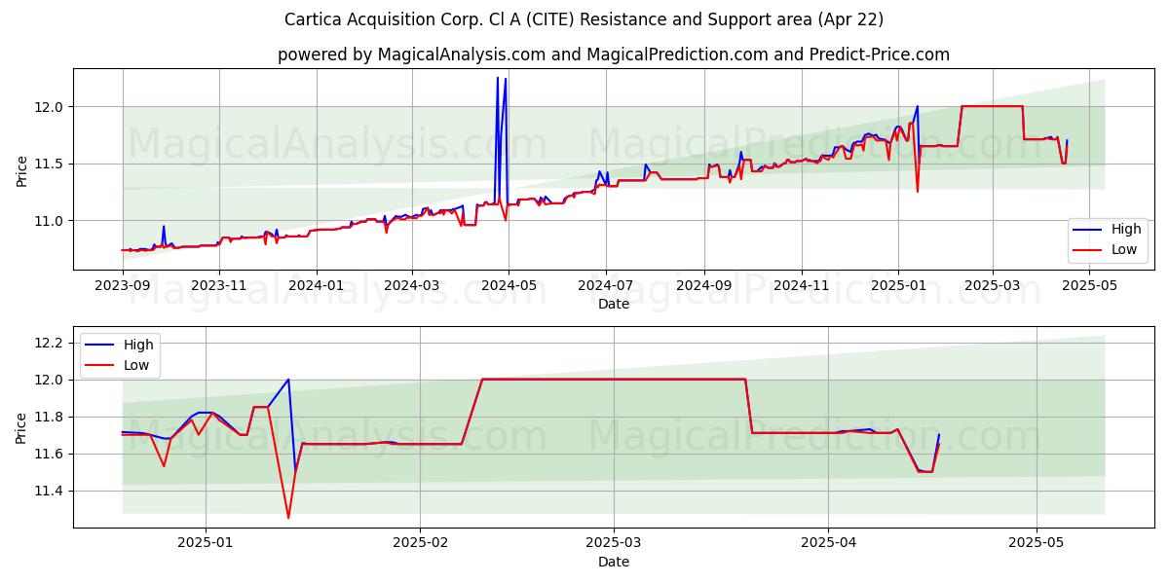Click the chart title mentioning Cartica Acquisition Corp.
Screen dimensions: 1169x584
coord(584,19)
